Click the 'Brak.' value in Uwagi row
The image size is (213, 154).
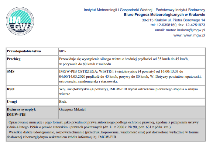pyautogui.click(x=63, y=102)
